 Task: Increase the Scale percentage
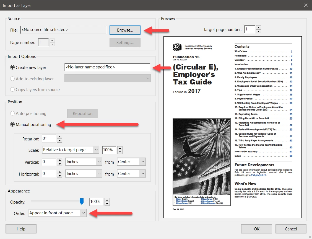click(120, 148)
